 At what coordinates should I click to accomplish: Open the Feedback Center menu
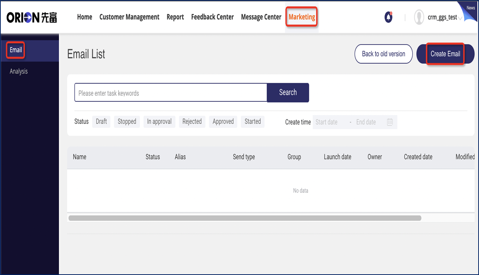tap(212, 17)
